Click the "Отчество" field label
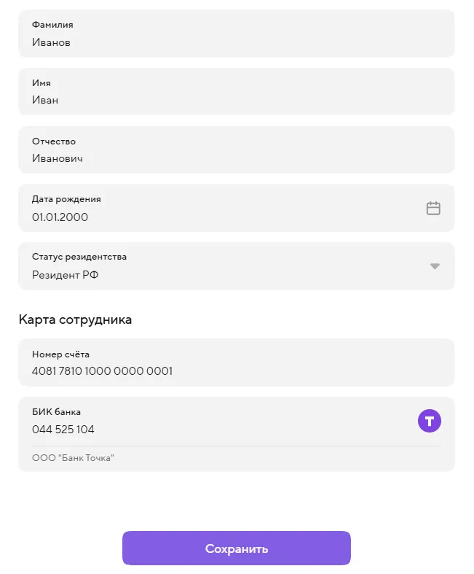 [x=54, y=141]
